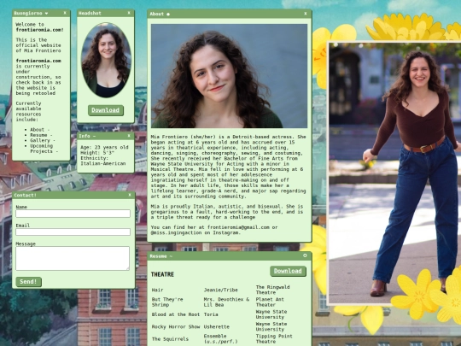Close the Headshot window

[129, 13]
